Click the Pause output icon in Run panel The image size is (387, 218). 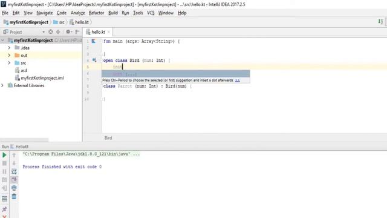[x=4, y=171]
